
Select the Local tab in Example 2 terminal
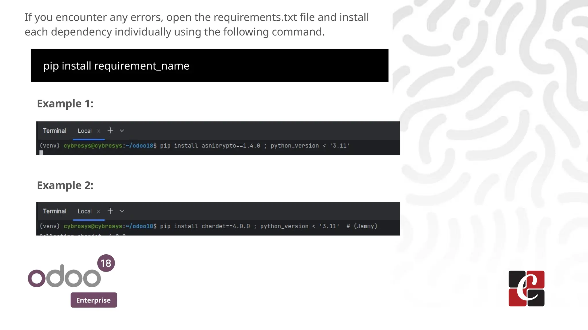85,211
